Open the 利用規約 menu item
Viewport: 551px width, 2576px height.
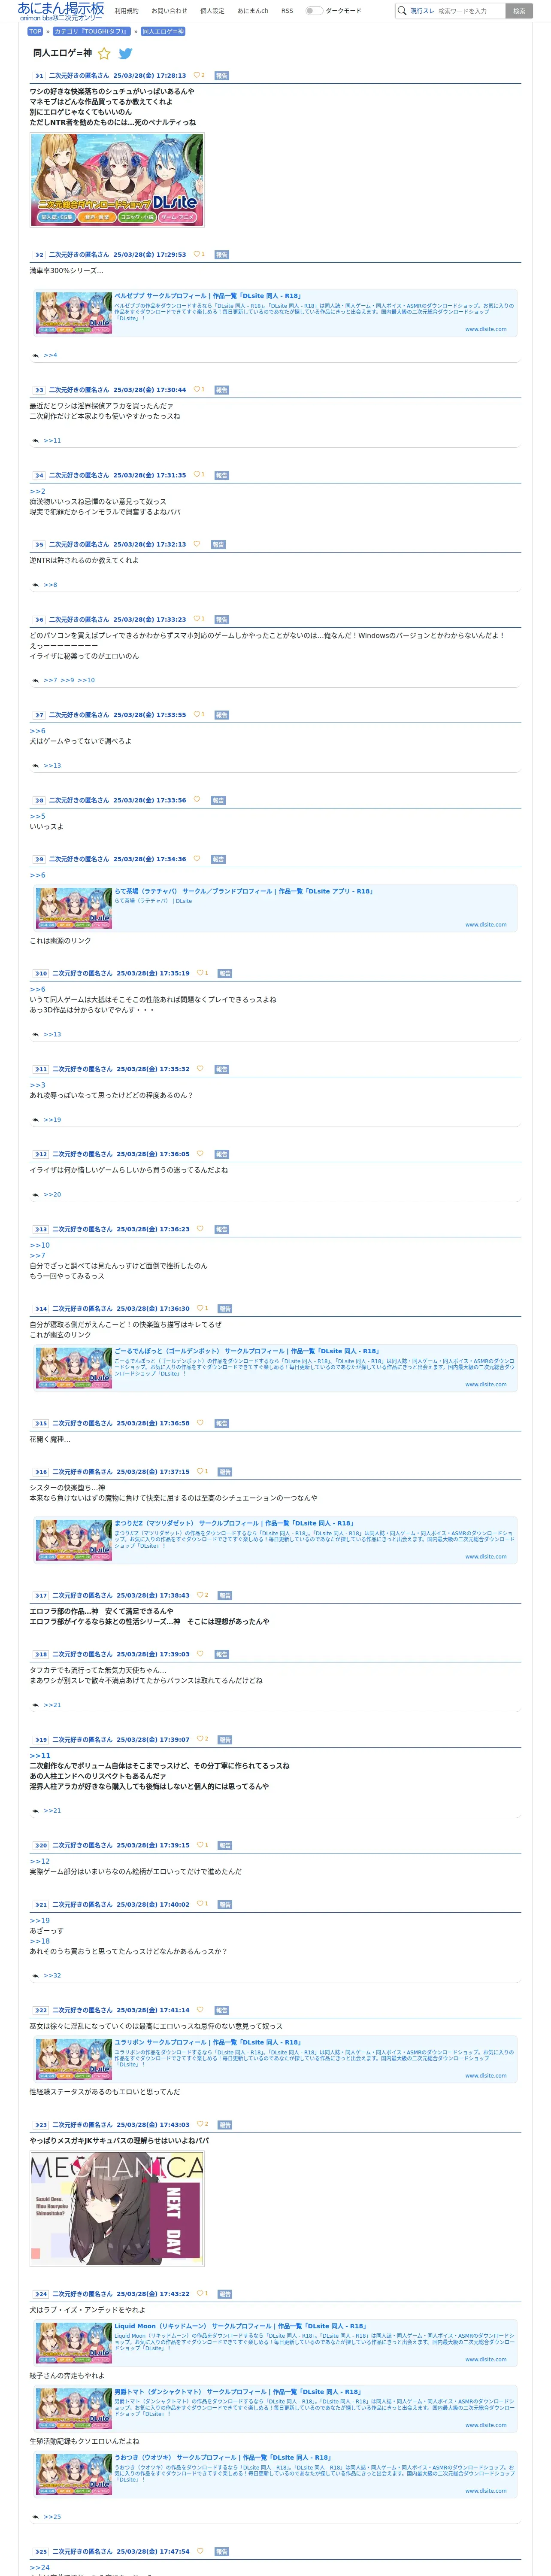127,11
